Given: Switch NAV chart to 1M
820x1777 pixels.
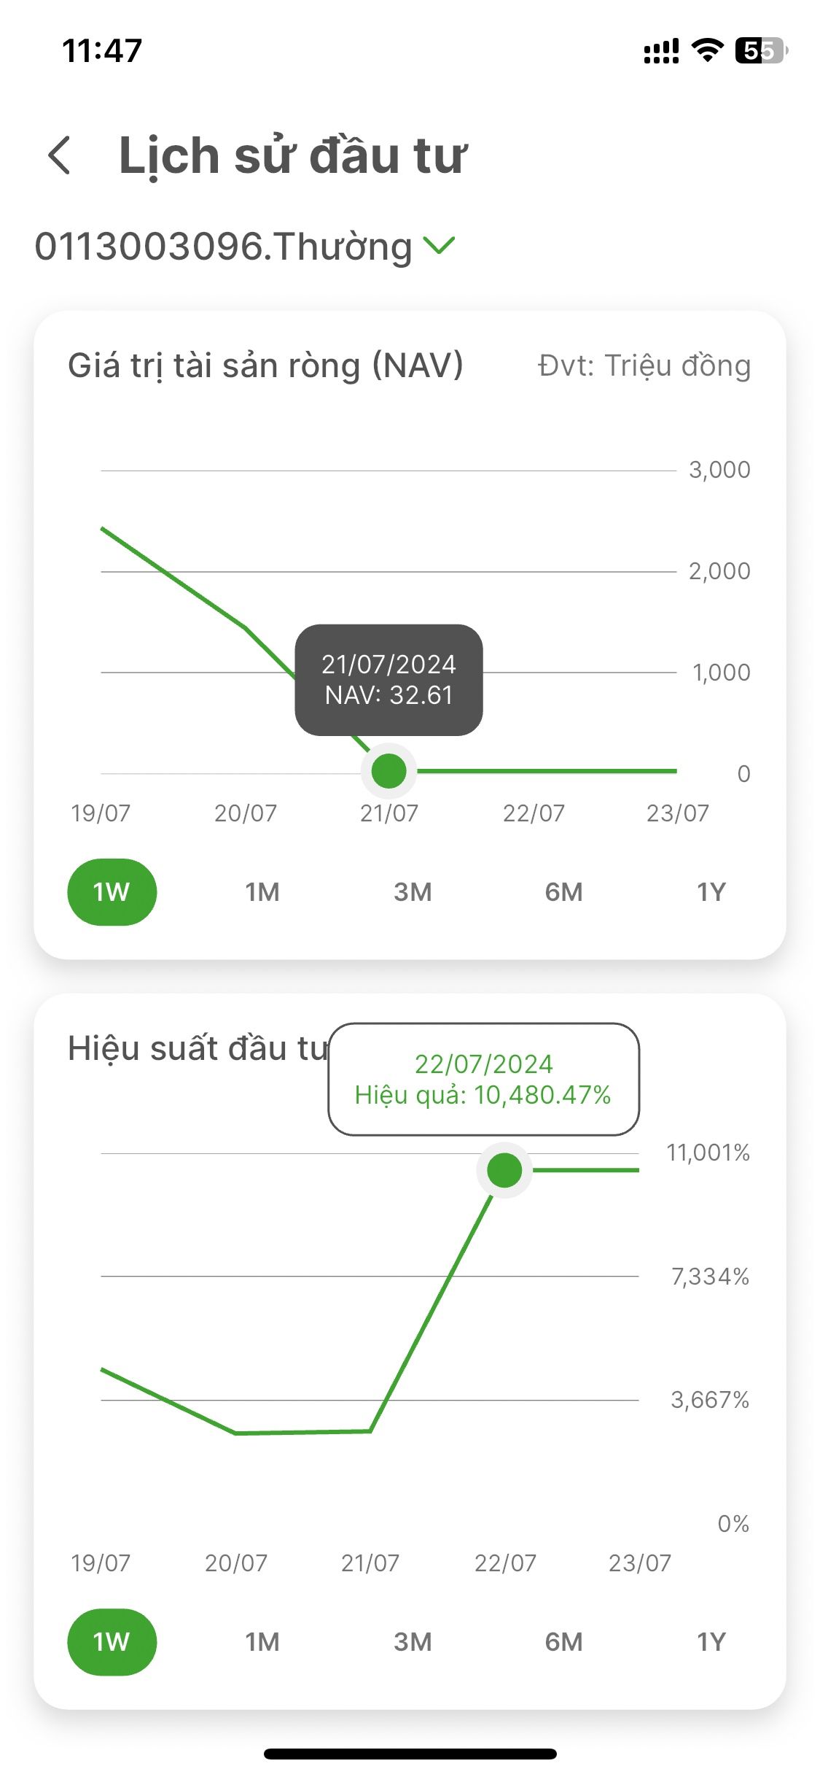Looking at the screenshot, I should pyautogui.click(x=262, y=891).
